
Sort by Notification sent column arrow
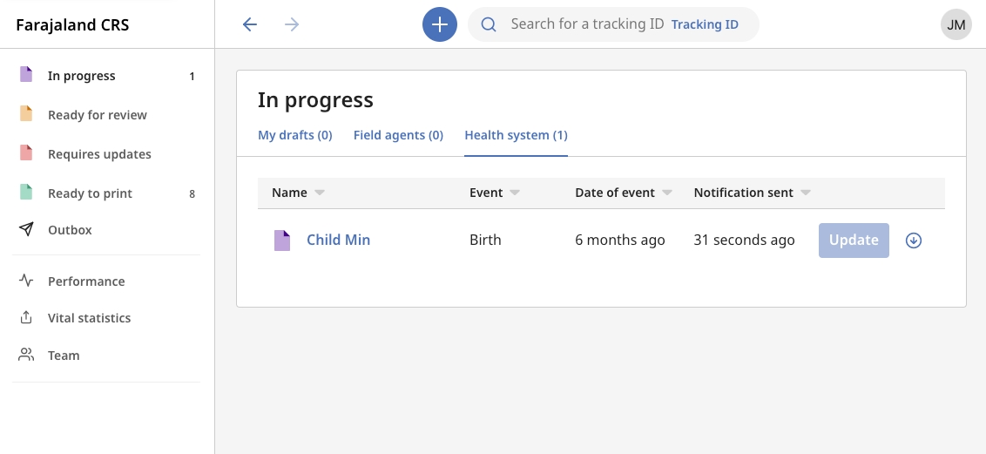click(806, 193)
